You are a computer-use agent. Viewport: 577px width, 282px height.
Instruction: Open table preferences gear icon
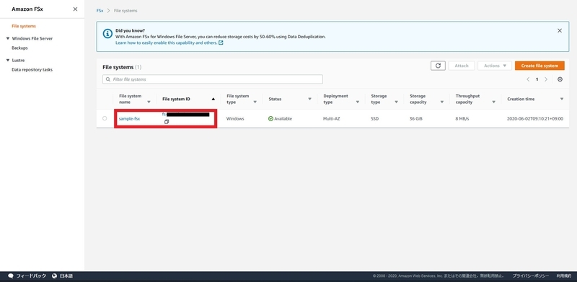coord(560,79)
